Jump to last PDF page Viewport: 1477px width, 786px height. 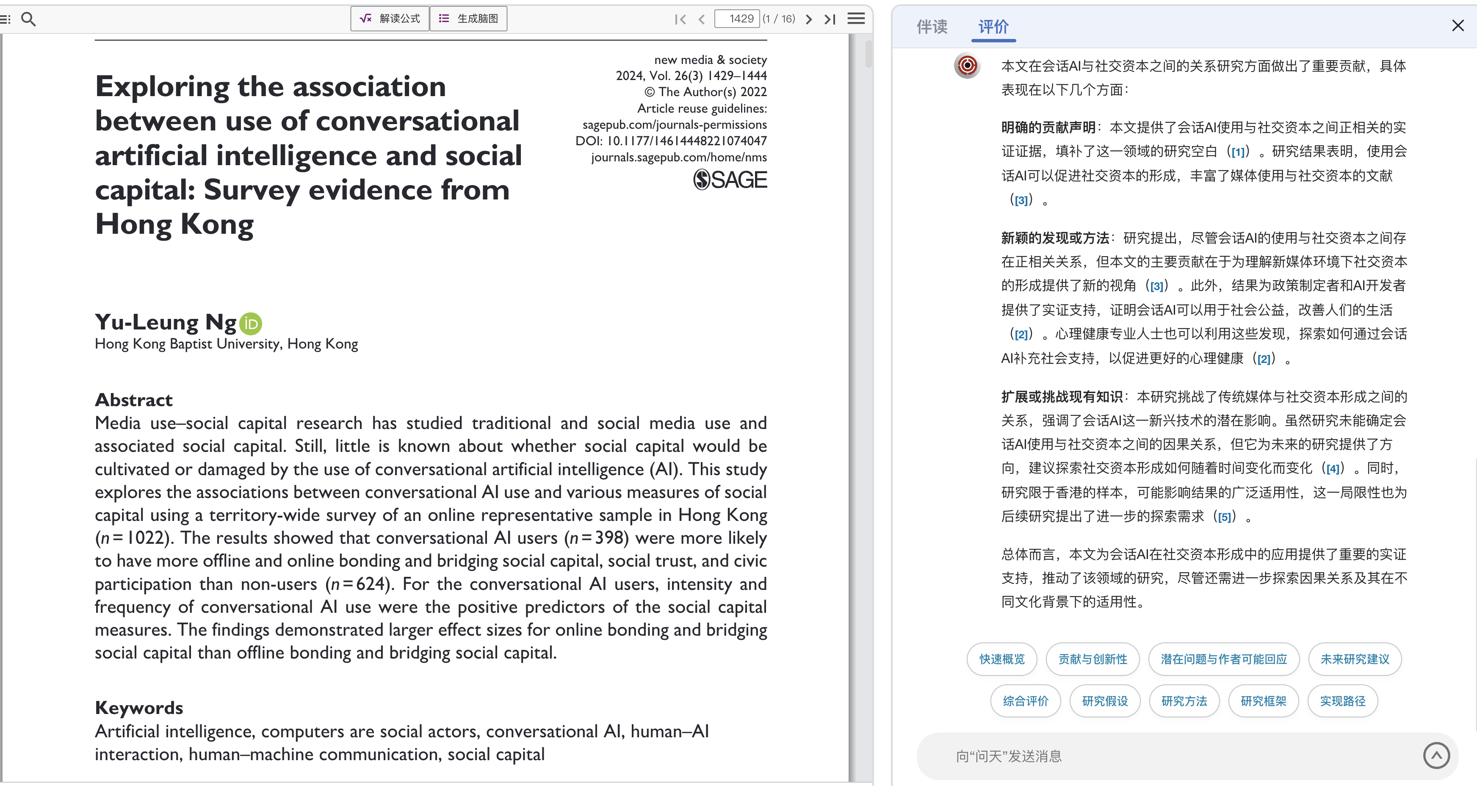click(x=830, y=19)
